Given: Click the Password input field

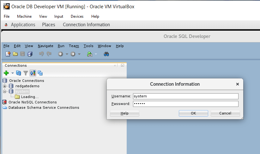Looking at the screenshot, I should click(x=186, y=104).
